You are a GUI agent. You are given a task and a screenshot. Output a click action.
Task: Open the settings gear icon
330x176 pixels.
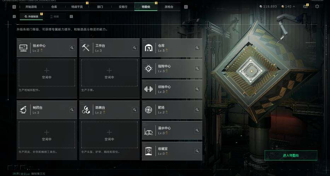click(317, 6)
